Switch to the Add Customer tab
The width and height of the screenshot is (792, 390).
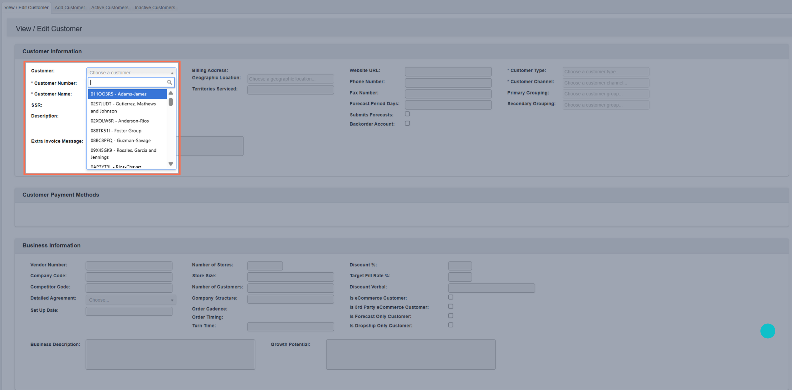70,7
